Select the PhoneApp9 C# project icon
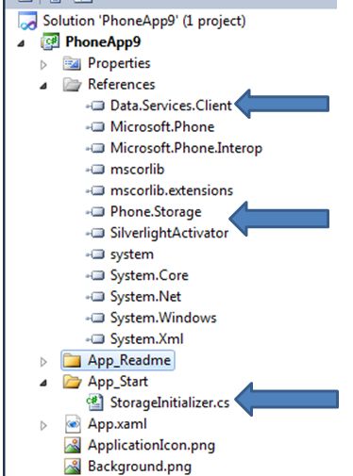Viewport: 353px width, 476px height. [50, 41]
